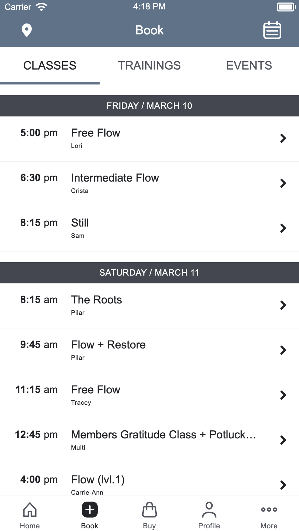Select the Classes tab
Screen dimensions: 299x531
(50, 66)
